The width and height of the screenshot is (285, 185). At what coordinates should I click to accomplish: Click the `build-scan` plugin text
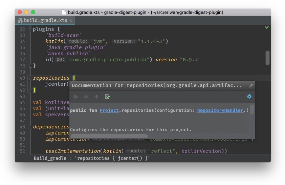(x=63, y=35)
